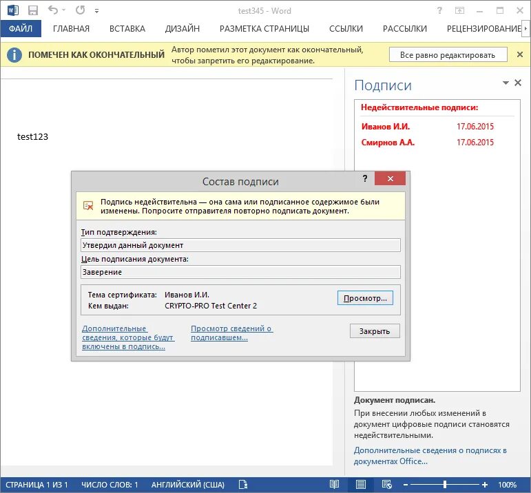Switch to Print Layout view icon
Screen dimensions: 531x493
[x=361, y=485]
